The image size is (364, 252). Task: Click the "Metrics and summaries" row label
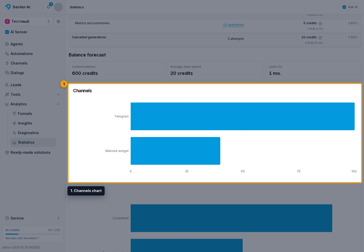click(x=92, y=23)
